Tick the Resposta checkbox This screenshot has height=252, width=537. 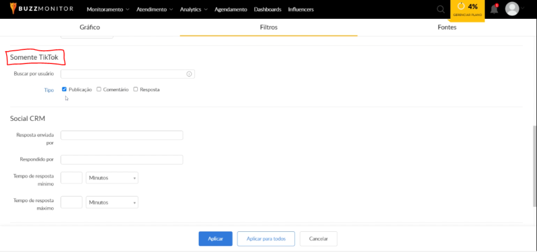click(x=135, y=89)
